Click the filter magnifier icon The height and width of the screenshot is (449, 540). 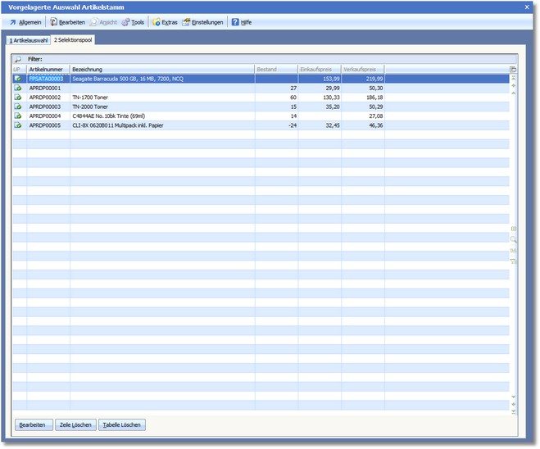(18, 60)
